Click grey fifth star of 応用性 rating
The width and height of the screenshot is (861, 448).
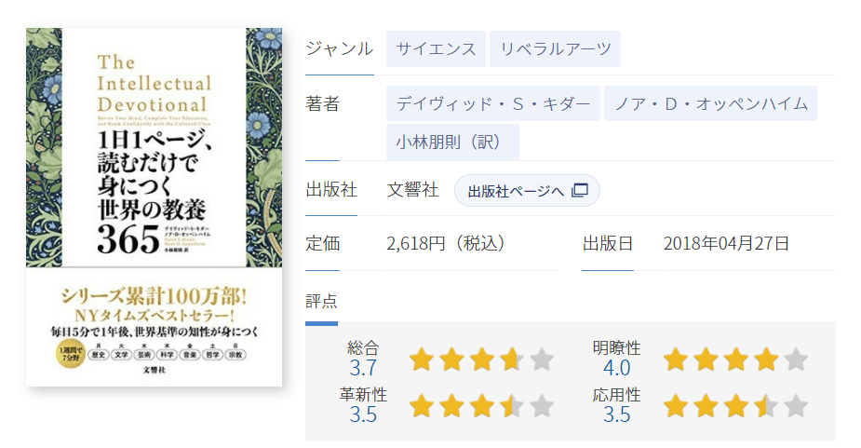click(796, 406)
